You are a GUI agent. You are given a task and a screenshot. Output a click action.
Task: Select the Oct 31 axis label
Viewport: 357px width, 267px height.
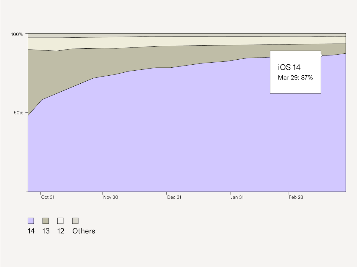click(48, 197)
